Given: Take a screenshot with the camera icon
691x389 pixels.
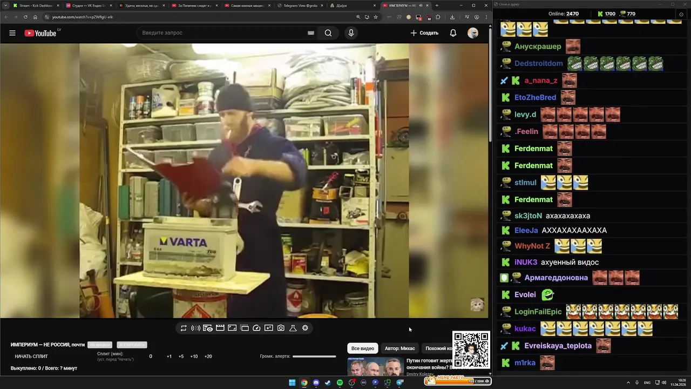Looking at the screenshot, I should [281, 328].
